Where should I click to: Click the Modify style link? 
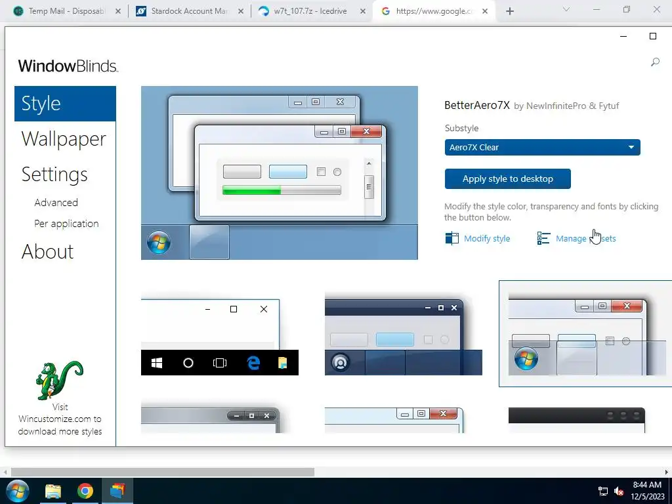click(487, 239)
